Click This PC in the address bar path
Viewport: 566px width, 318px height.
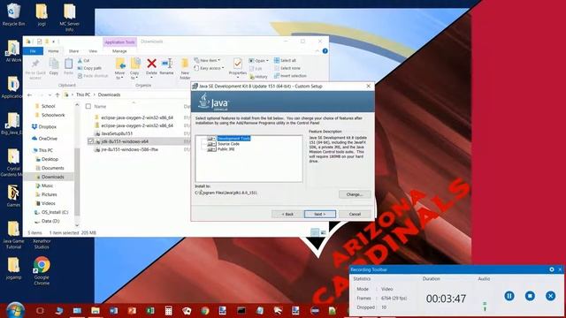(83, 95)
